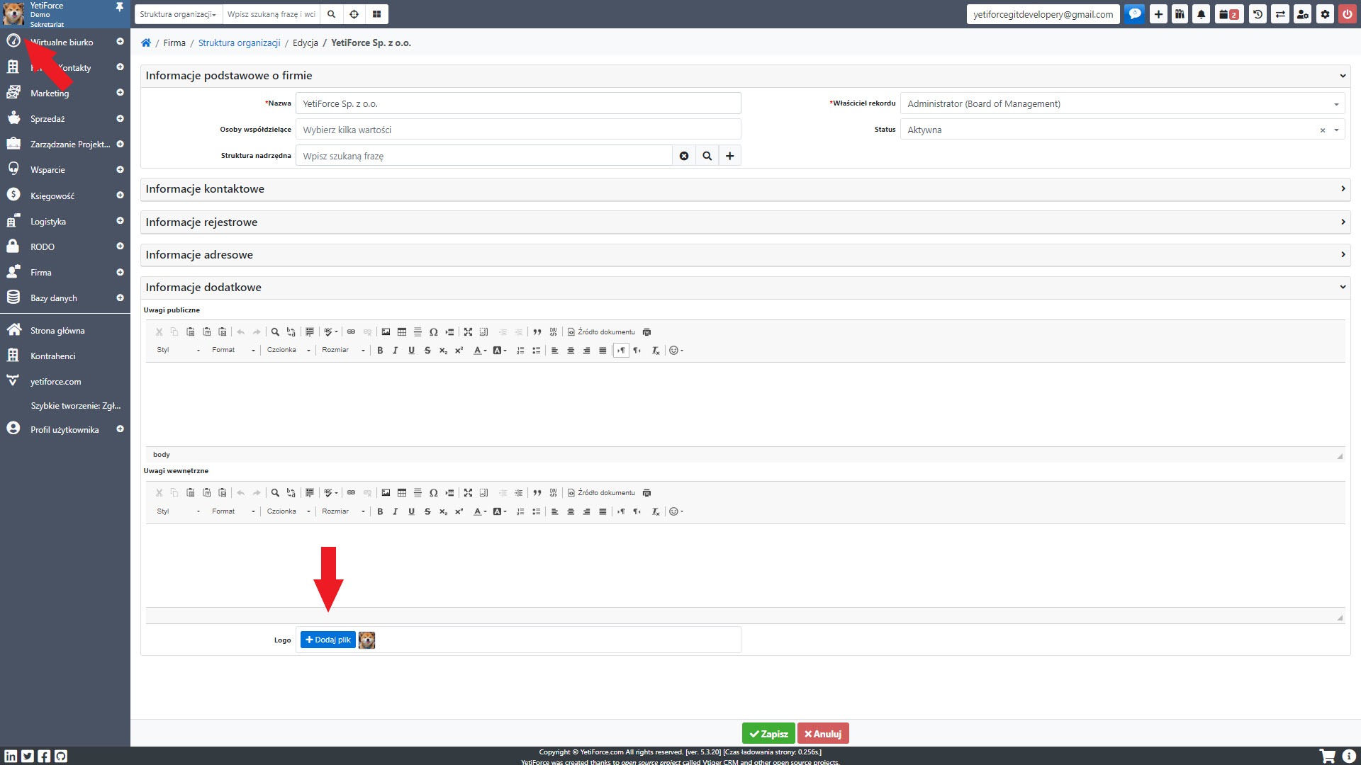Screen dimensions: 1361x765
Task: Open the chat icon in top bar
Action: [1135, 14]
